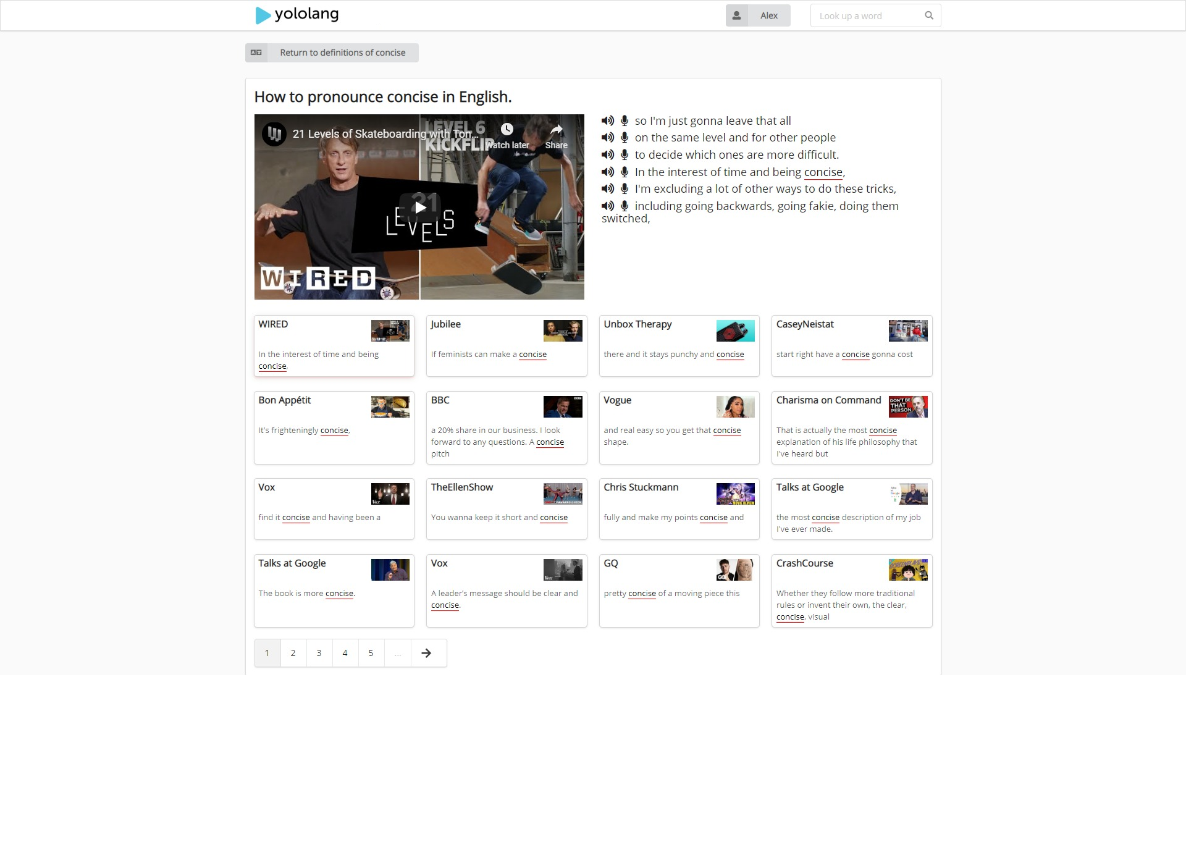Open the Alex user account button

pos(757,16)
